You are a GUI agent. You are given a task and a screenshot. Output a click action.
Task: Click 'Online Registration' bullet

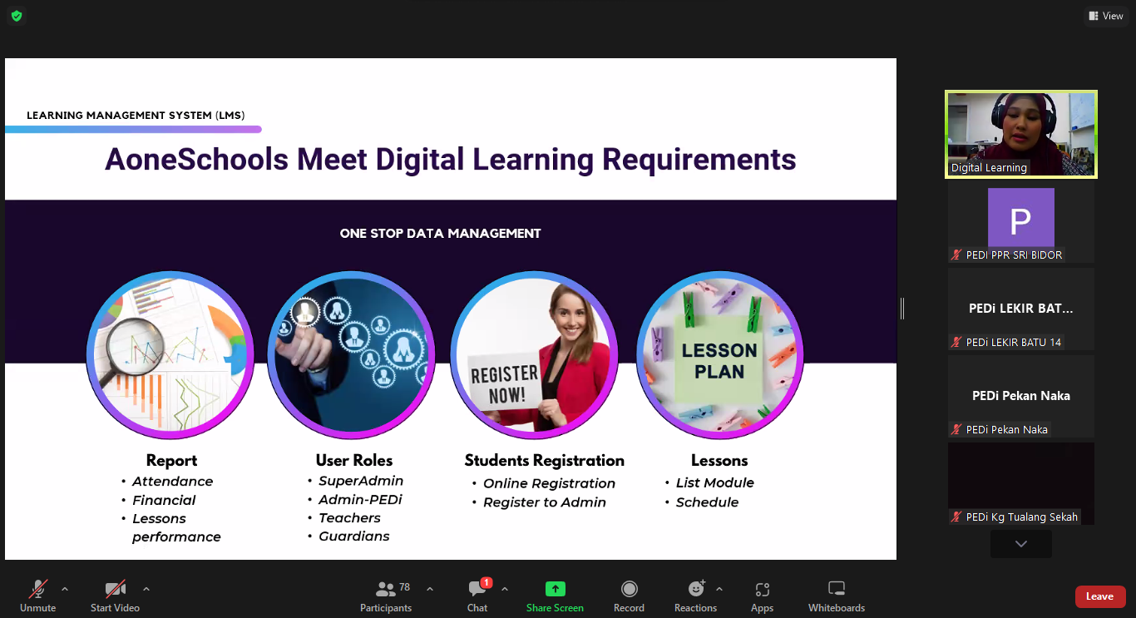pyautogui.click(x=550, y=483)
